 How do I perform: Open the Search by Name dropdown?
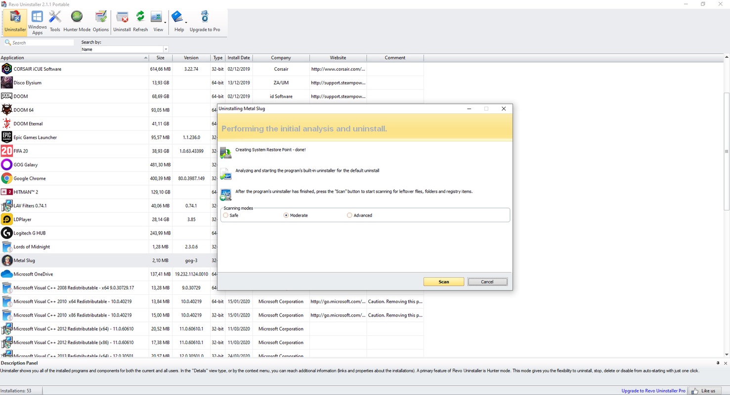tap(166, 49)
